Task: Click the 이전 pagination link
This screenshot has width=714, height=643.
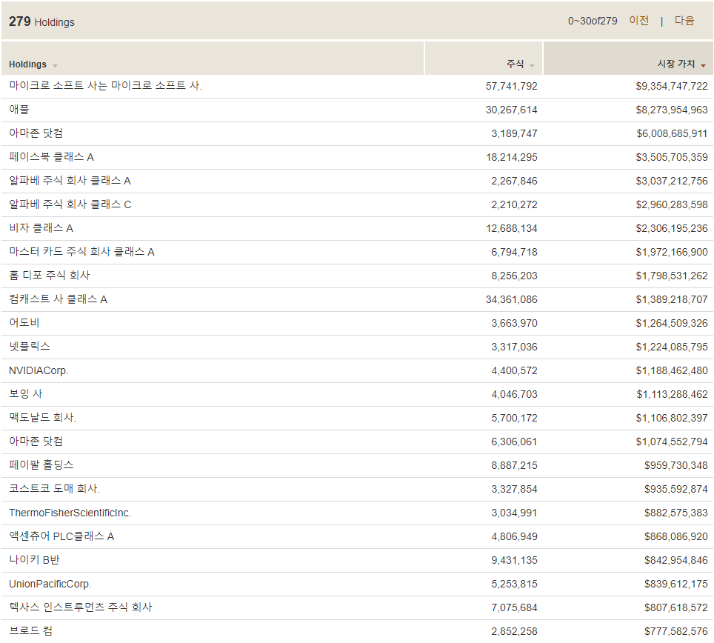Action: tap(638, 21)
